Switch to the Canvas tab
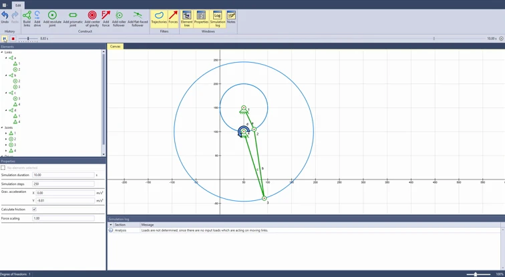505x277 pixels. 115,46
